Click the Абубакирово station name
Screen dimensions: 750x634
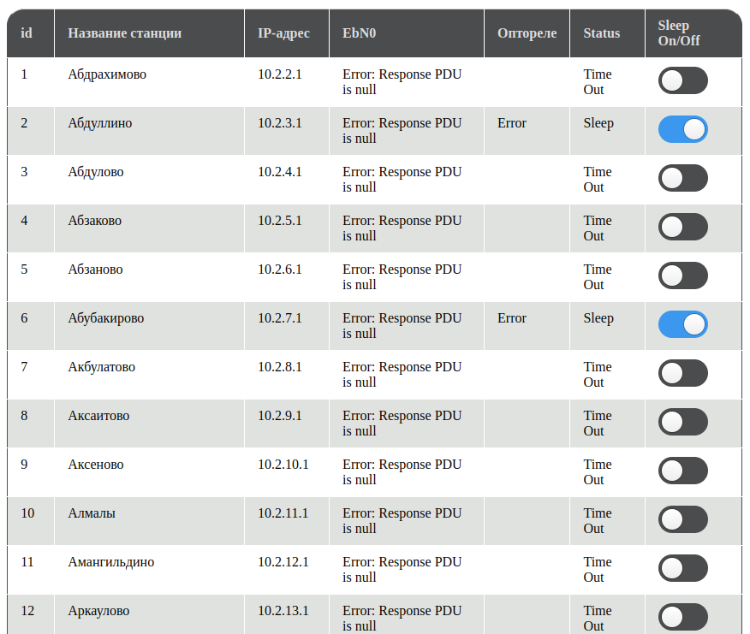pos(105,318)
